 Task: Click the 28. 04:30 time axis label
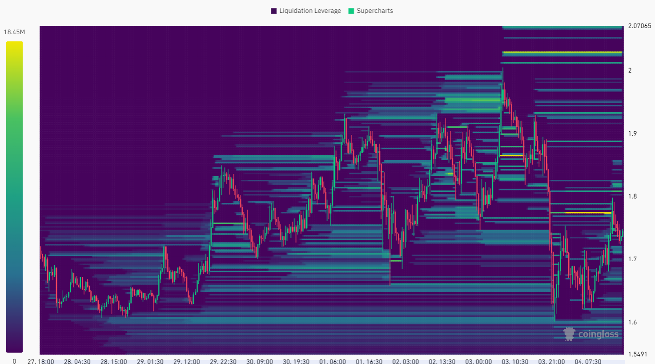pyautogui.click(x=77, y=361)
